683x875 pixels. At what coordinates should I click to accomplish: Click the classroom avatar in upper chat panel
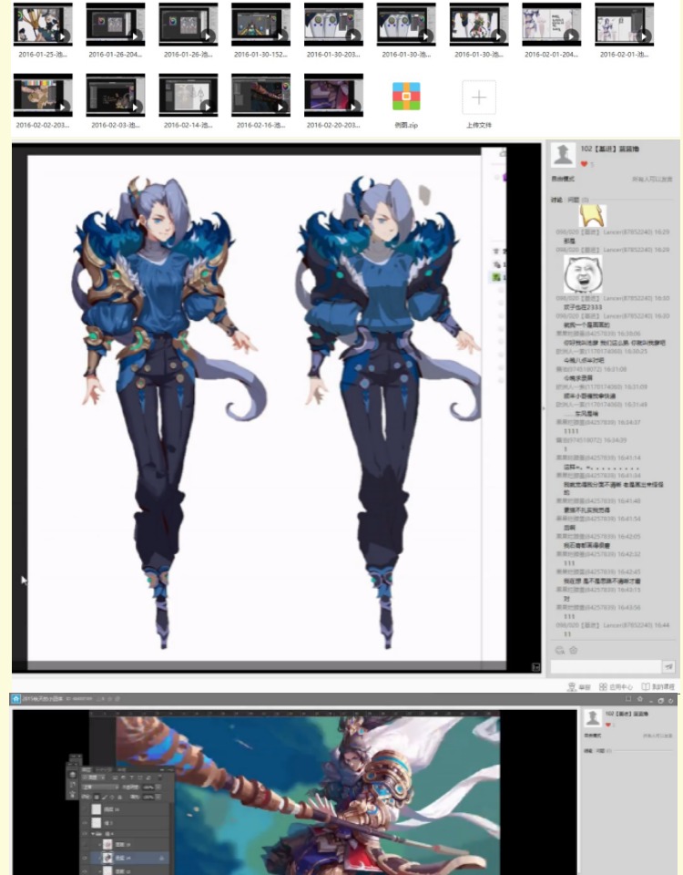click(x=563, y=155)
